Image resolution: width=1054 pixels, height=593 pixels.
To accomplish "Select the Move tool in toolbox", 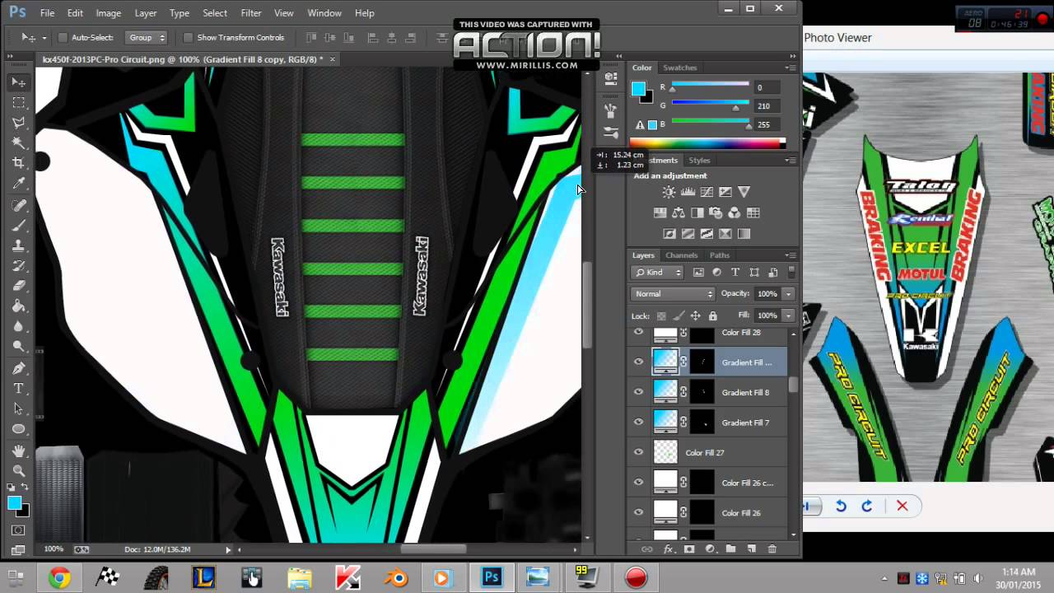I will 18,82.
